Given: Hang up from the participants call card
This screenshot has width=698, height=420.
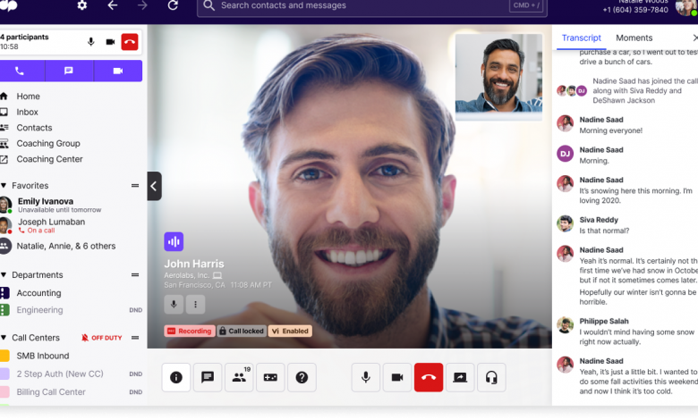Looking at the screenshot, I should pyautogui.click(x=130, y=42).
